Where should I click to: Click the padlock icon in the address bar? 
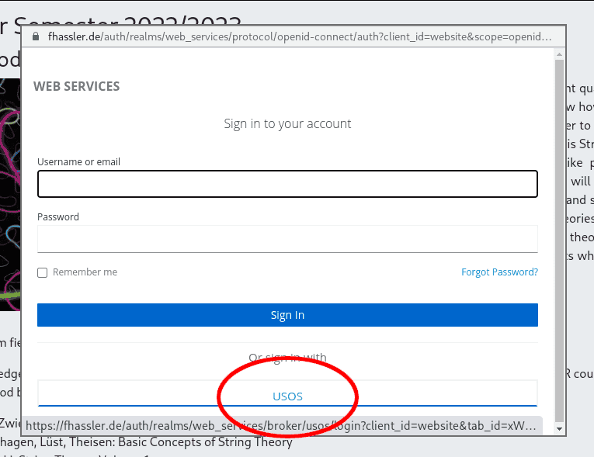point(34,37)
